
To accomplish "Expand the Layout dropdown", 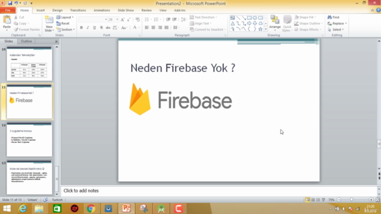I will click(x=65, y=17).
